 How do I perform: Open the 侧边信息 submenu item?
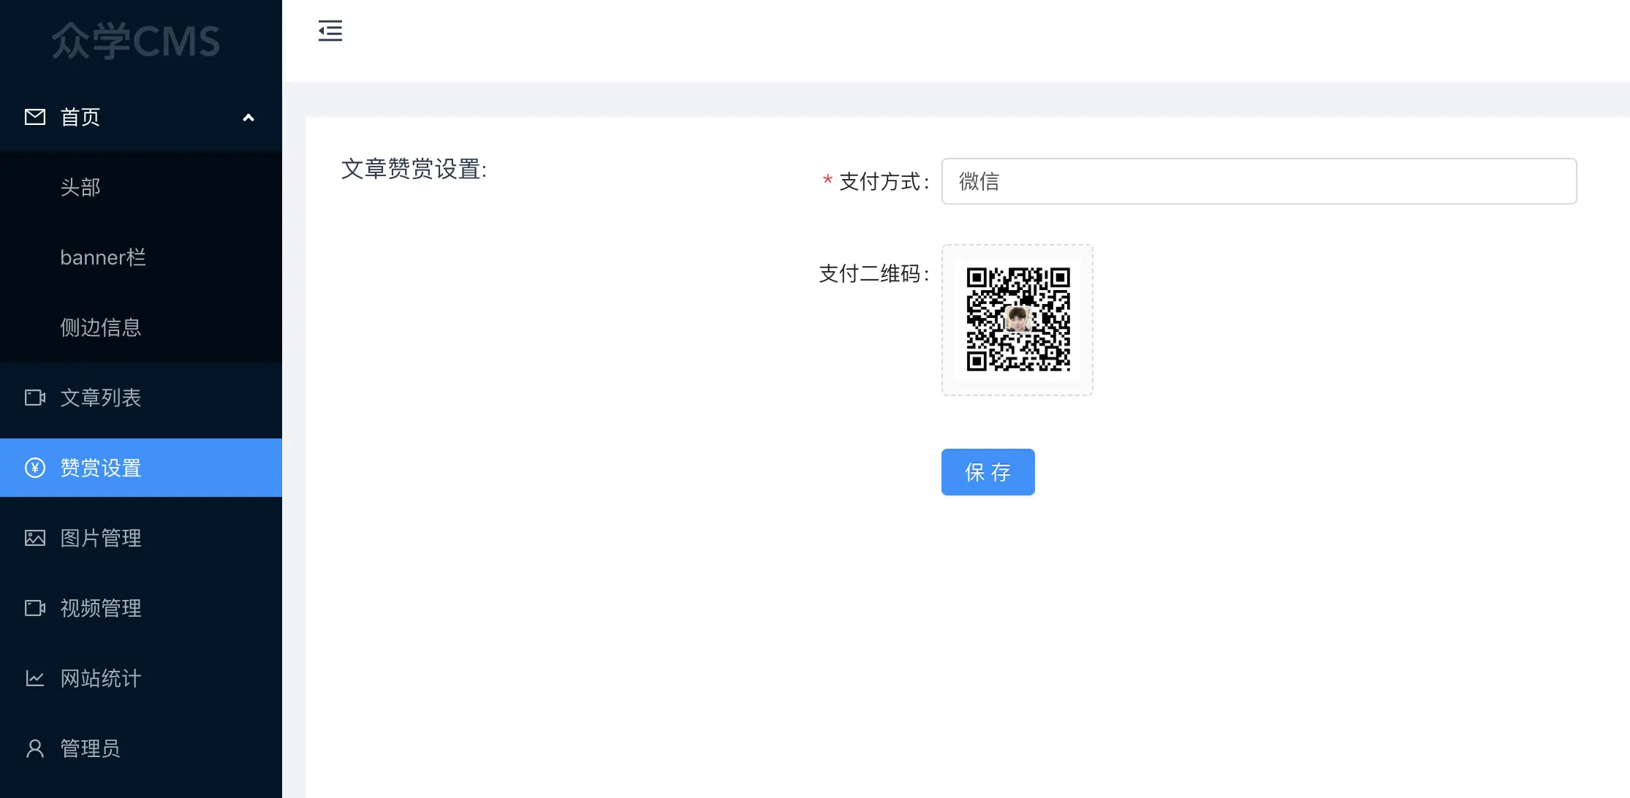point(141,327)
